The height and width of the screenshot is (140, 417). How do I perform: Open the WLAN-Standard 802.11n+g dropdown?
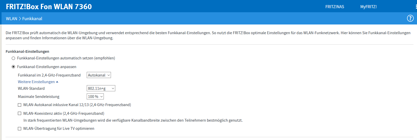101,88
